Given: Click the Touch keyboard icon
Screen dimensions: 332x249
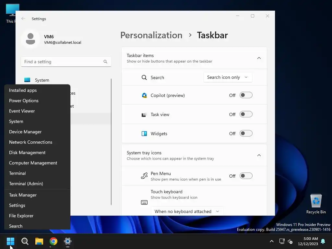Looking at the screenshot, I should [x=144, y=202].
